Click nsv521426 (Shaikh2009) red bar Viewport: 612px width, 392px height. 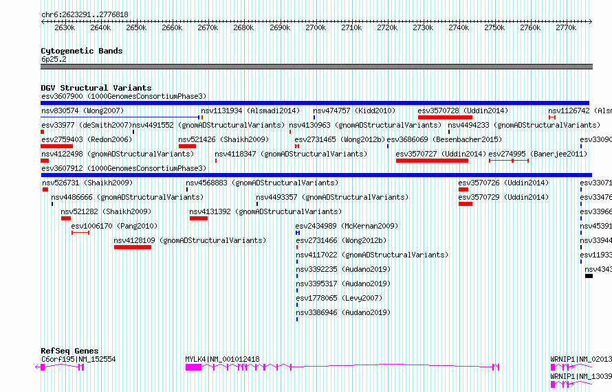pos(187,146)
